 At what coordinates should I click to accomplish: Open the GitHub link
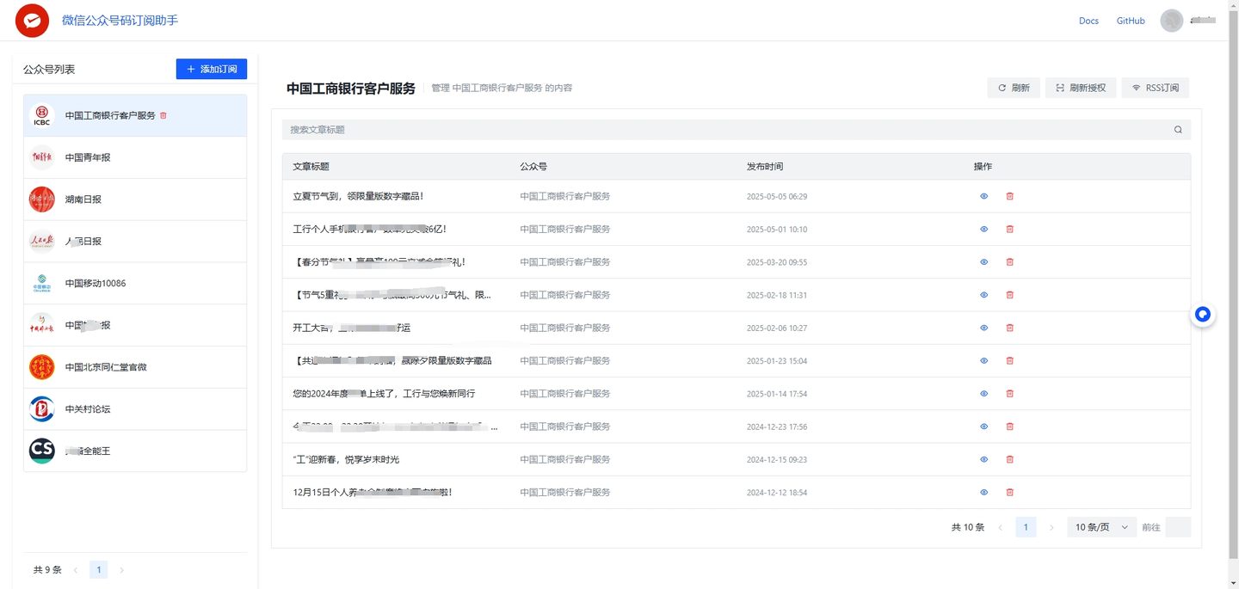click(1130, 20)
